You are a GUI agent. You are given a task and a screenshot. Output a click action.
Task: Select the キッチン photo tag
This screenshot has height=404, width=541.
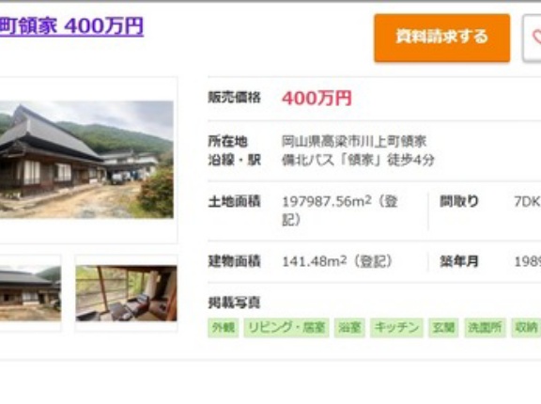point(396,327)
